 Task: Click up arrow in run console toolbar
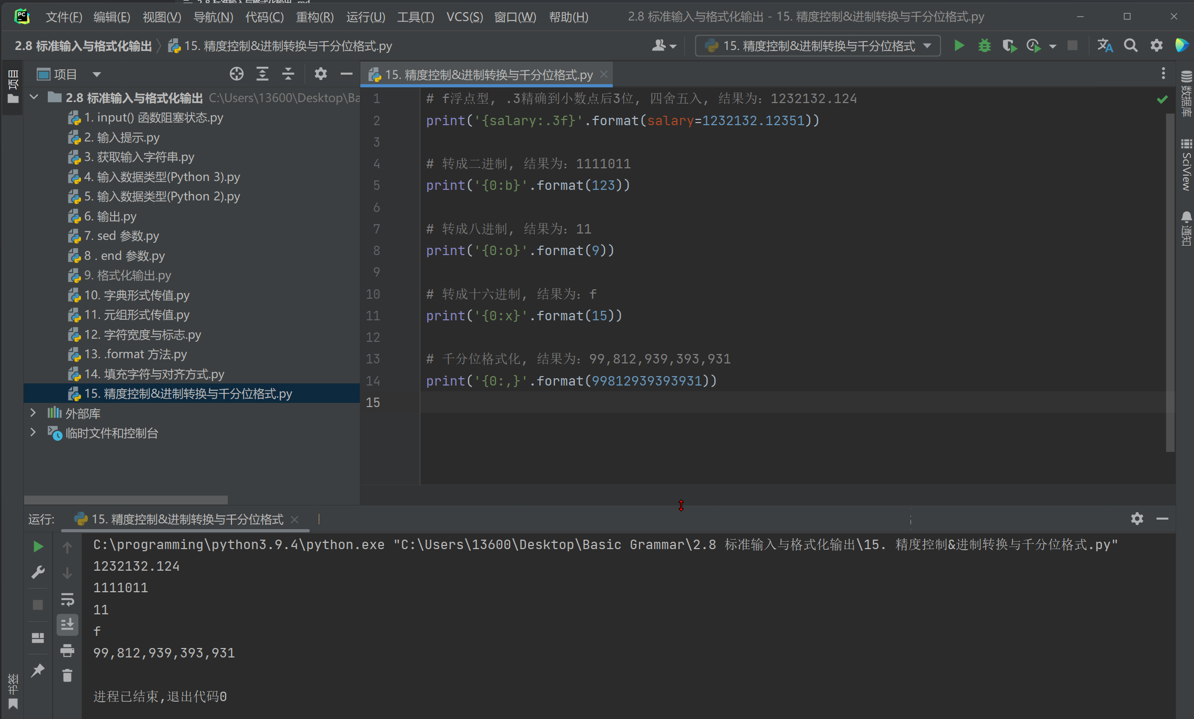point(67,548)
